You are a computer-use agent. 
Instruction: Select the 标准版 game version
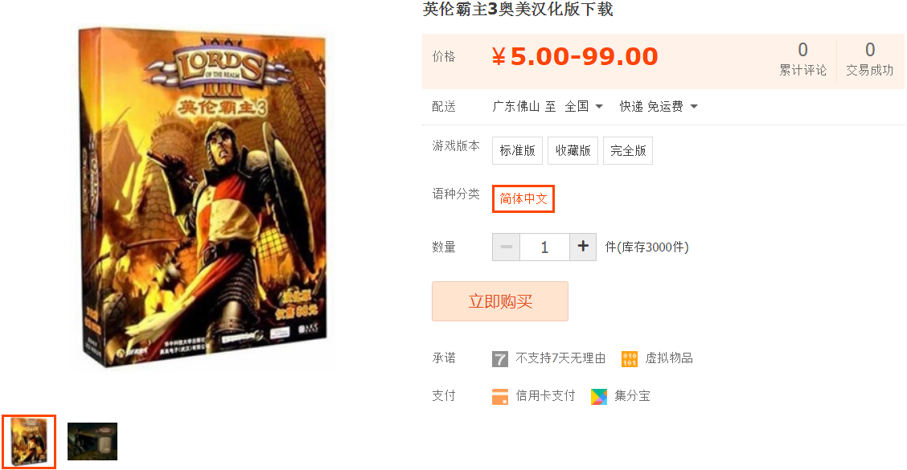coord(517,151)
